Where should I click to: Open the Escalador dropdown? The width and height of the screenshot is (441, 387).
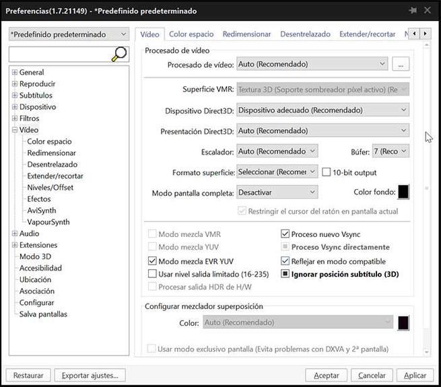click(x=277, y=151)
